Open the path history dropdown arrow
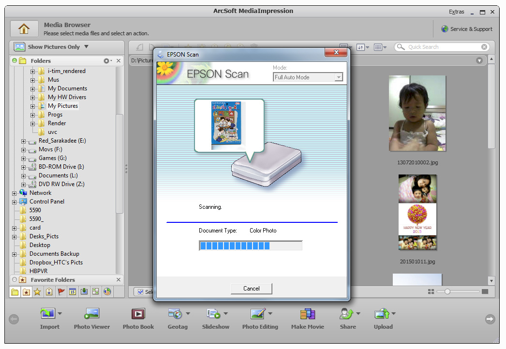Image resolution: width=506 pixels, height=349 pixels. tap(479, 60)
